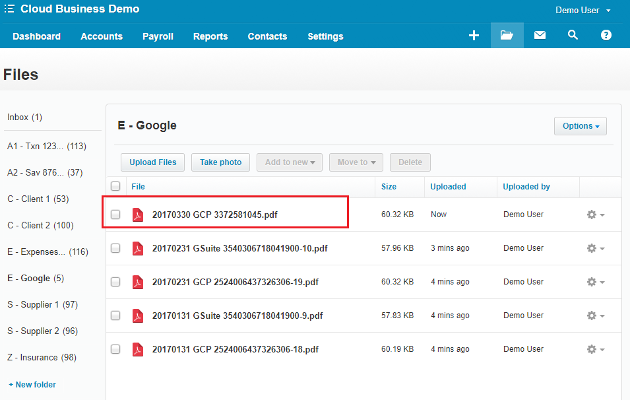Open gear menu for GSuite 3540306718041900-10.pdf
The height and width of the screenshot is (400, 630).
tap(596, 248)
